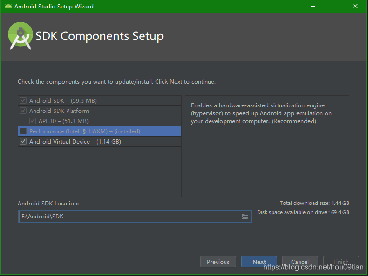Select the Android Virtual Device – (1.14 GB) row
The image size is (368, 276).
coord(100,141)
